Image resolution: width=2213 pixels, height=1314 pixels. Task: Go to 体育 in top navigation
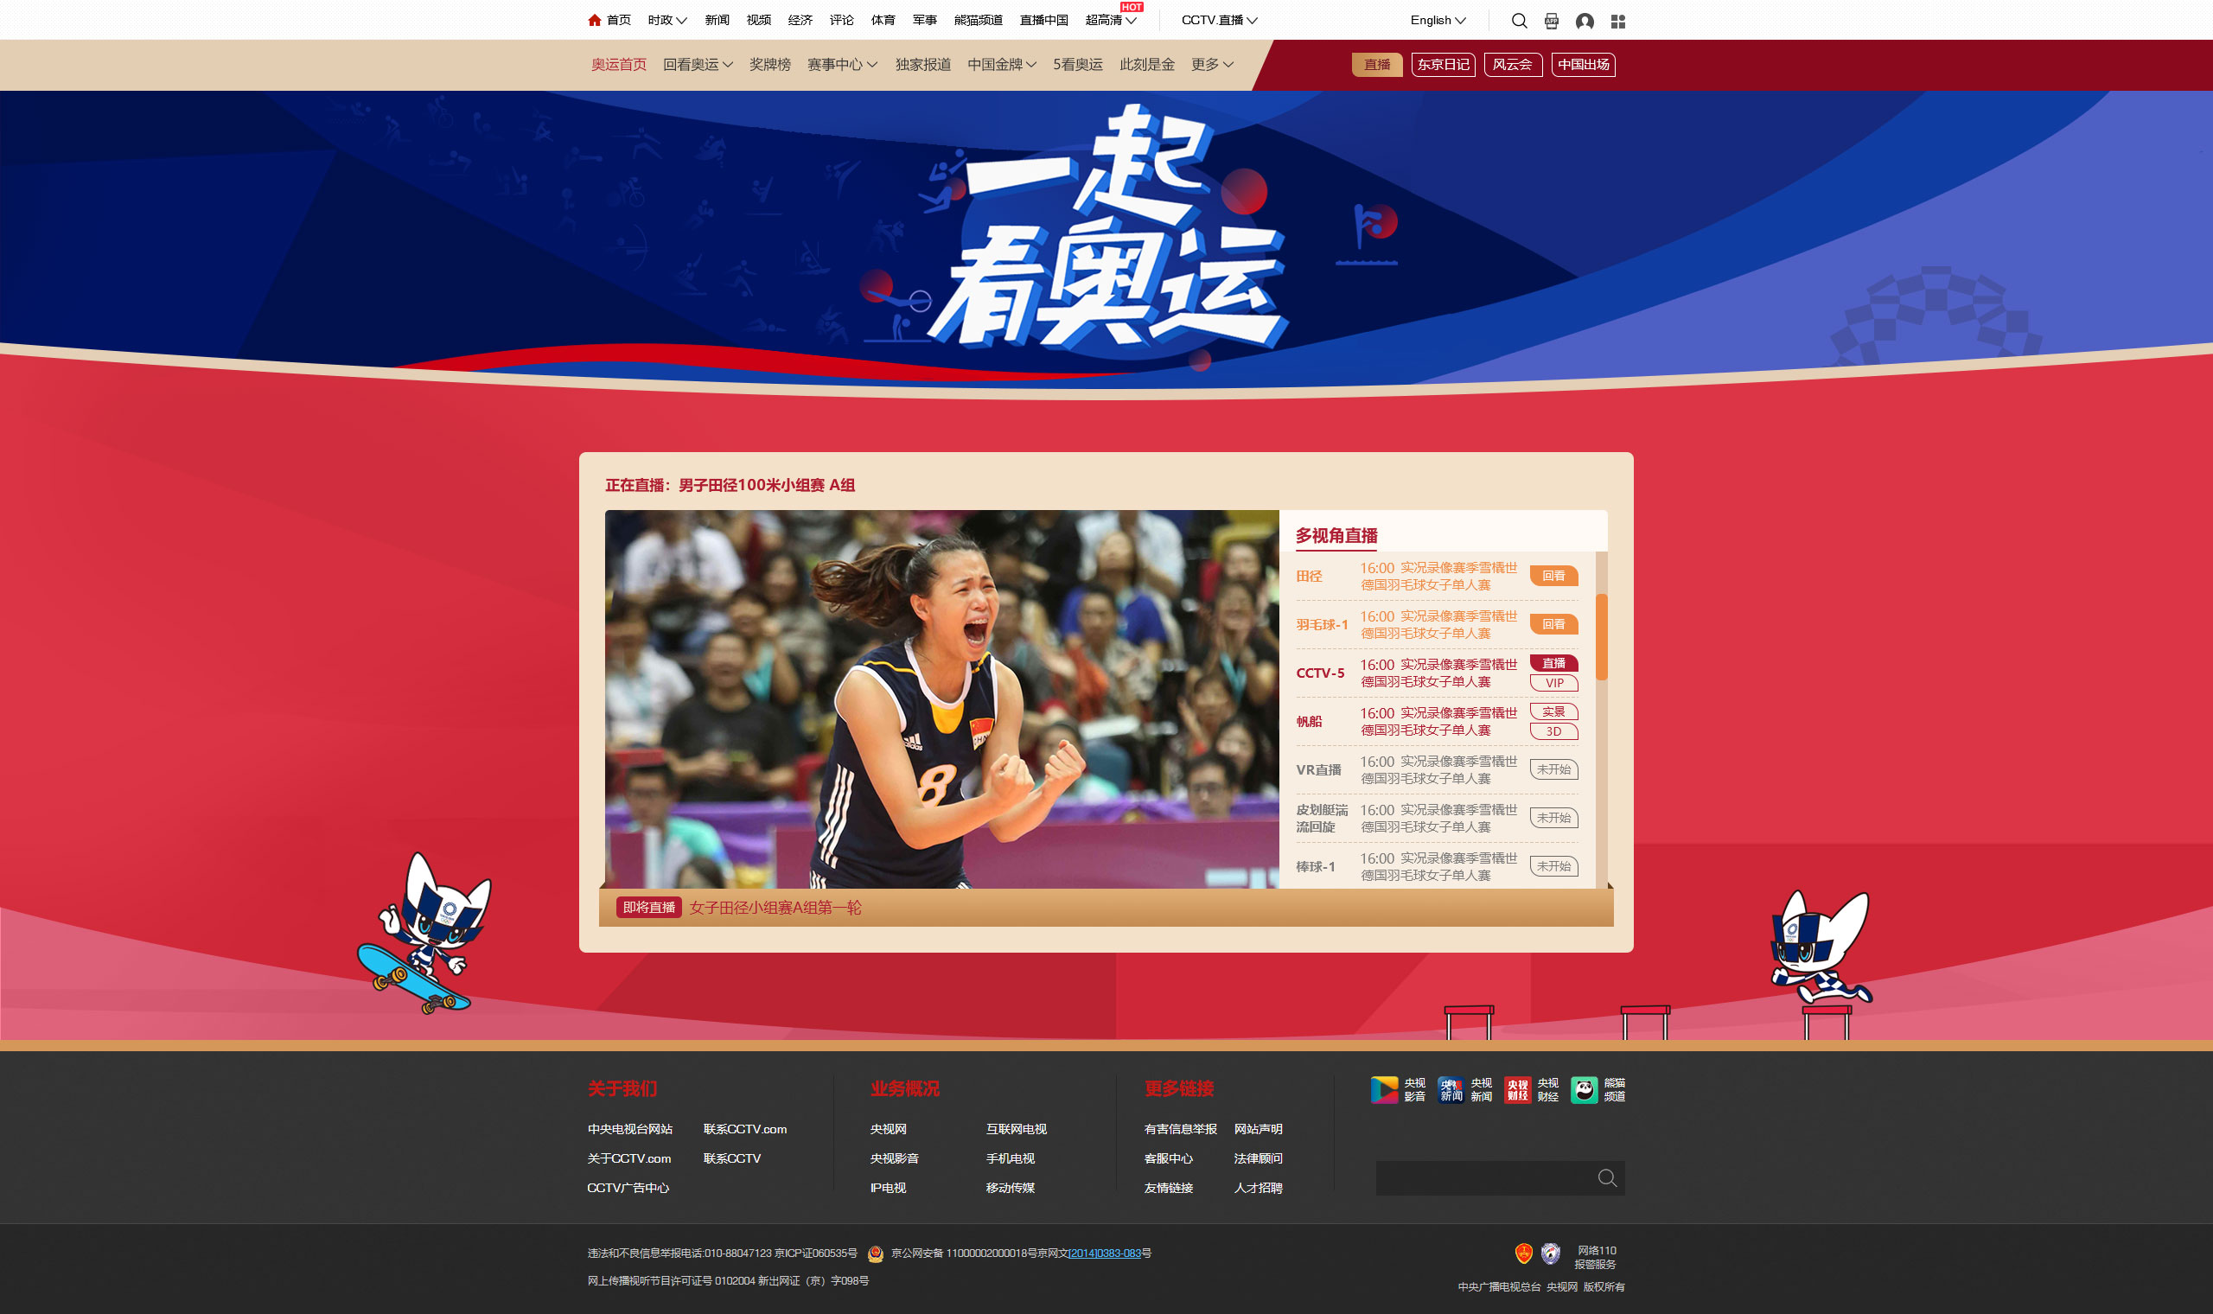pos(883,21)
